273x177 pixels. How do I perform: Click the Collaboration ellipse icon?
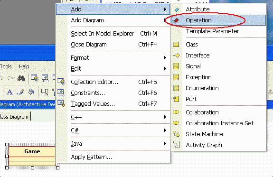point(176,112)
